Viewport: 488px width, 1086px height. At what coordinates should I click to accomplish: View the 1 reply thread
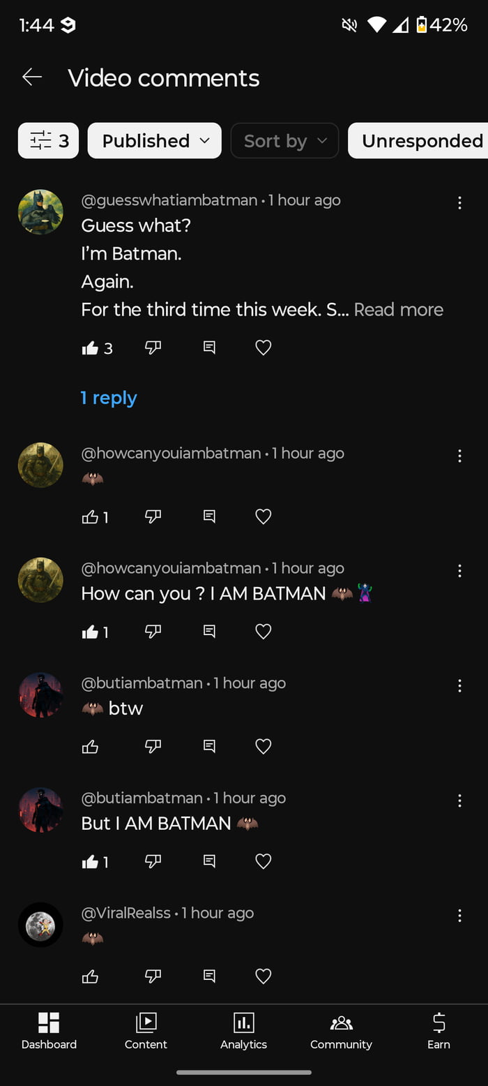[x=109, y=397]
